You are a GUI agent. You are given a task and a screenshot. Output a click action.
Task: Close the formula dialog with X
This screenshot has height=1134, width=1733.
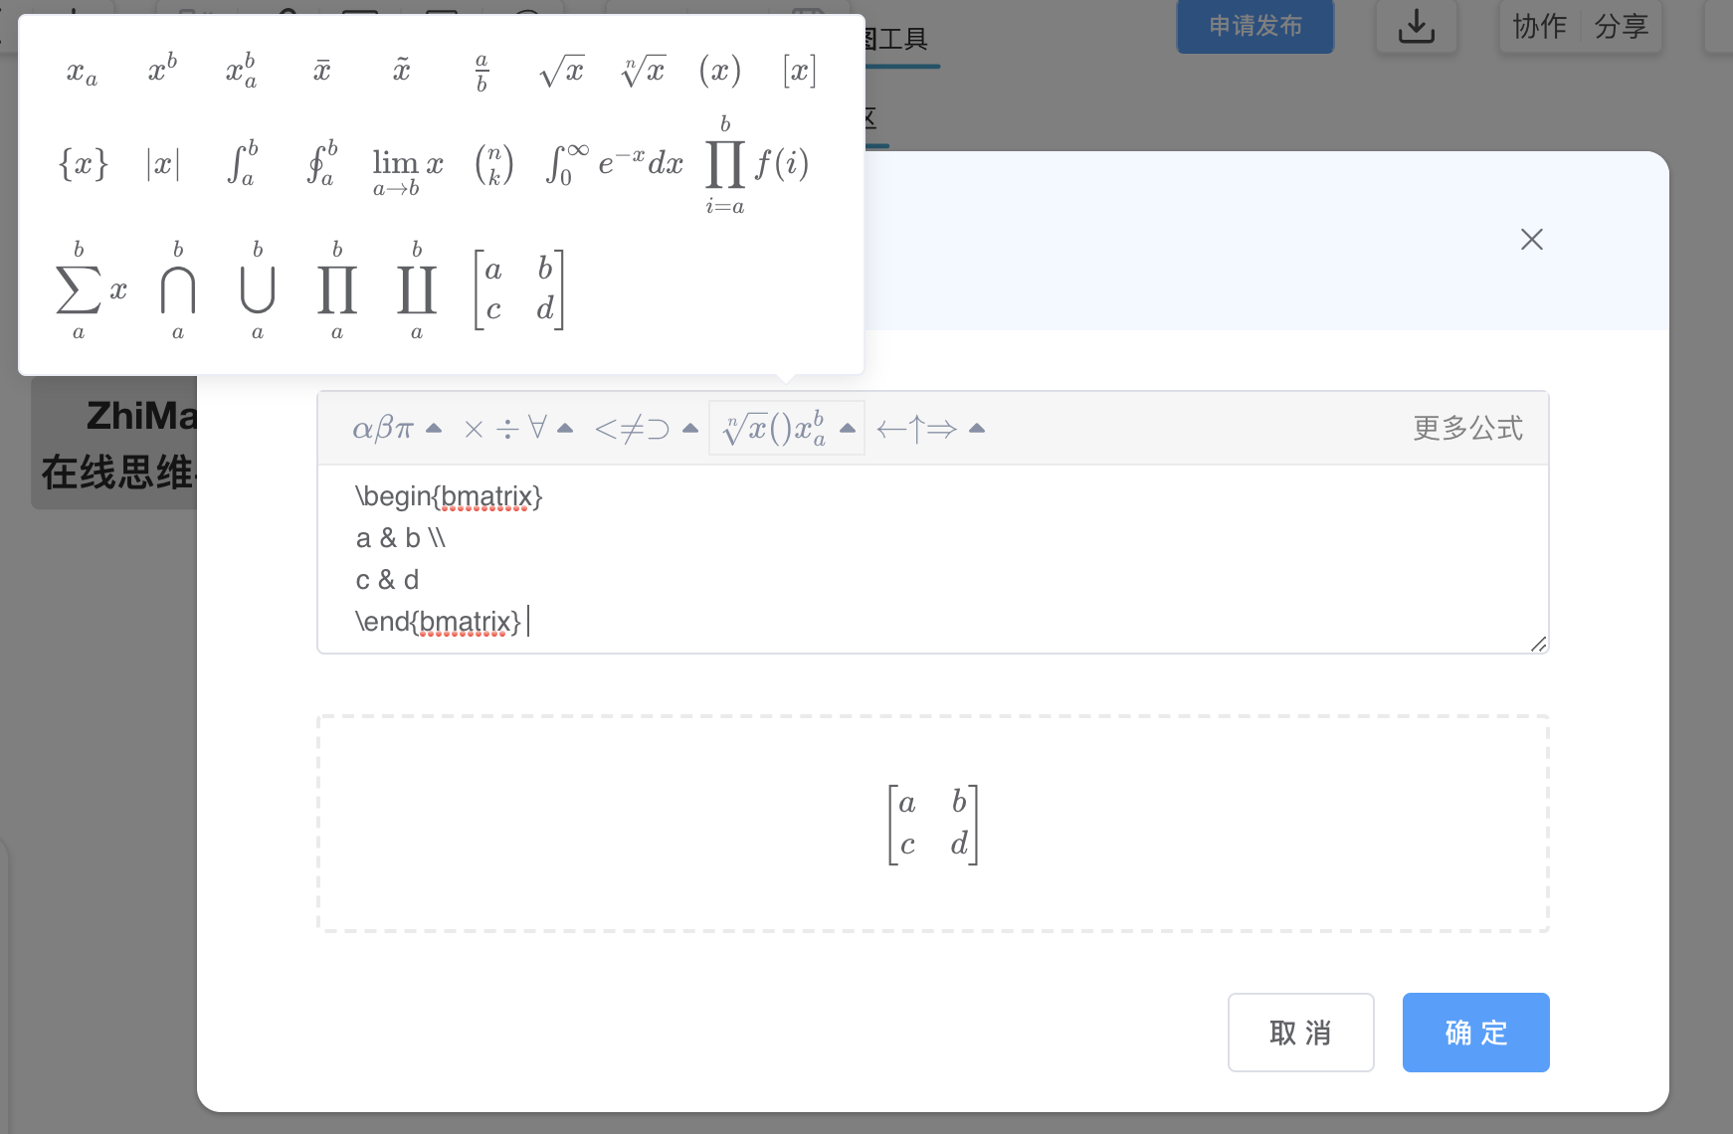1531,240
